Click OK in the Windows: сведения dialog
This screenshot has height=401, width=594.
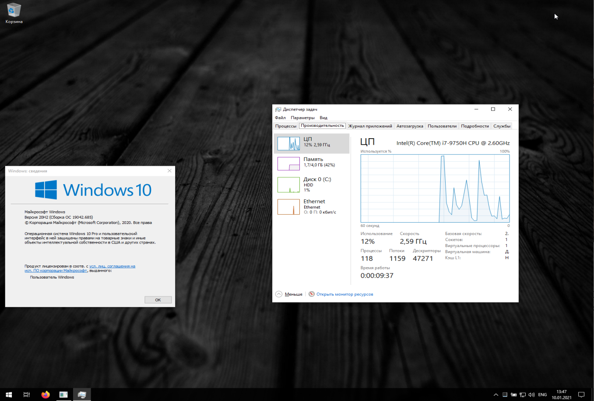[x=158, y=300]
